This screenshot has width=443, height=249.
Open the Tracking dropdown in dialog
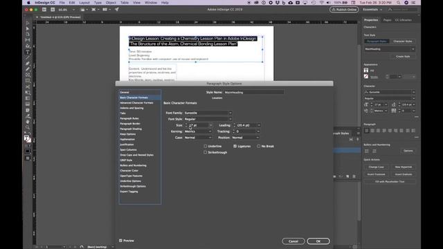point(258,131)
